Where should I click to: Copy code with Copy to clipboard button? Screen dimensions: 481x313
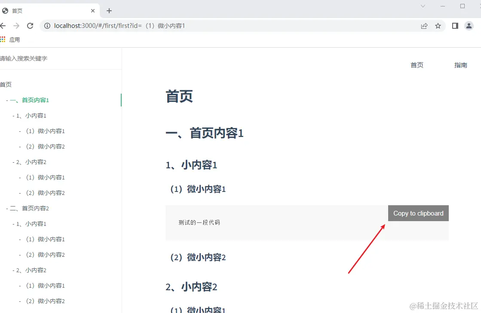click(x=418, y=213)
